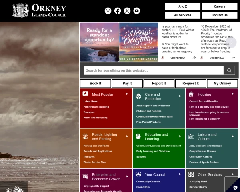The image size is (240, 192).
Task: Open Parking and Car Parks link
Action: point(96,146)
